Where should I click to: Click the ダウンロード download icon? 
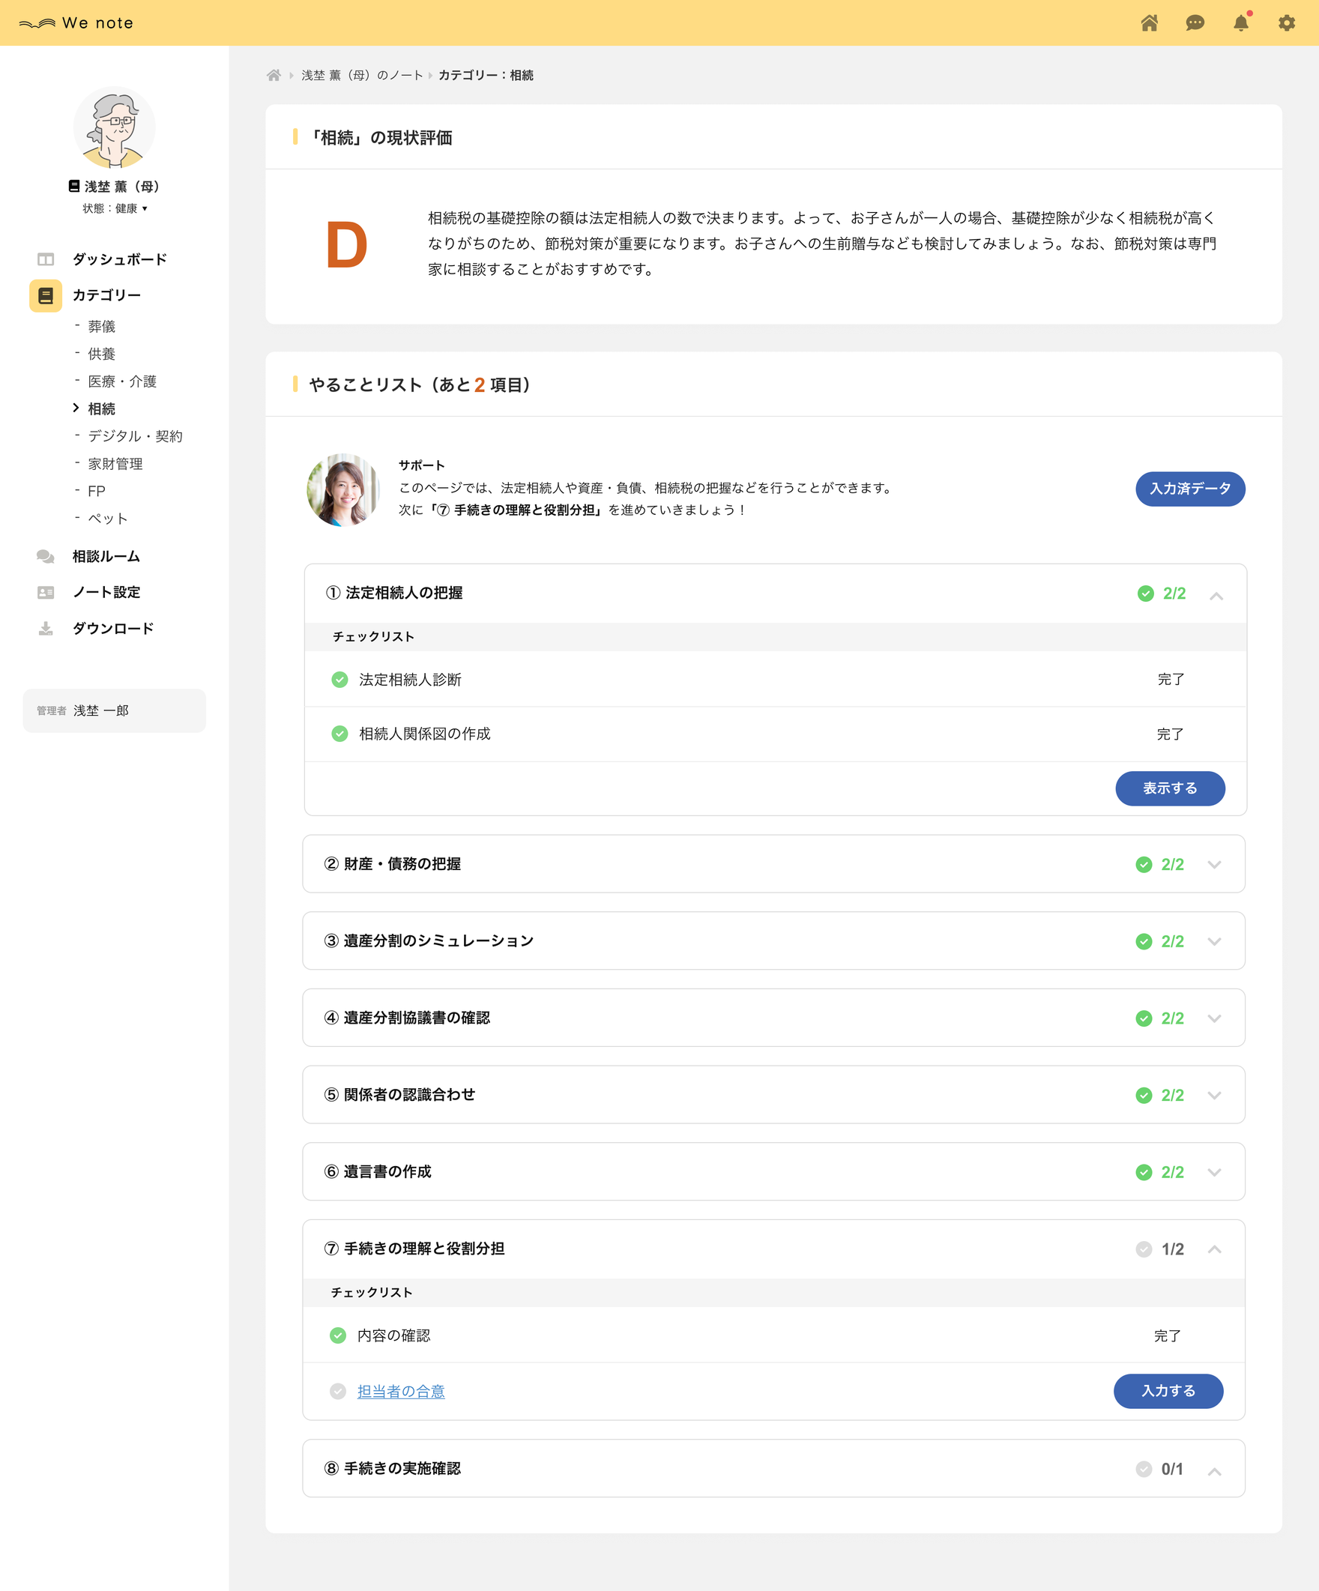click(46, 628)
